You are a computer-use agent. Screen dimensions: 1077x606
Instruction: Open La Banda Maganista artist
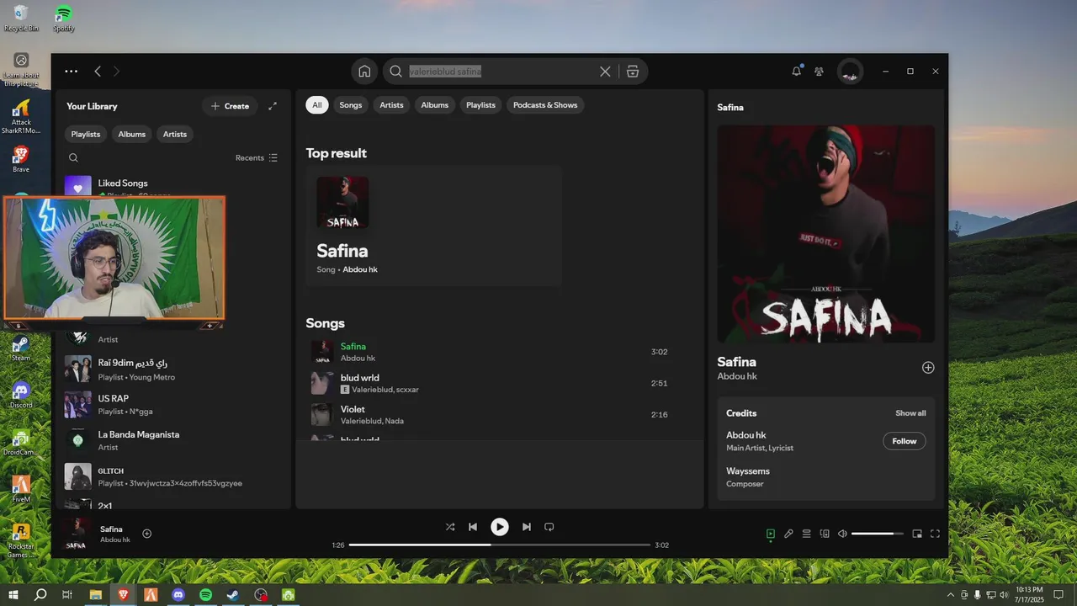click(172, 440)
